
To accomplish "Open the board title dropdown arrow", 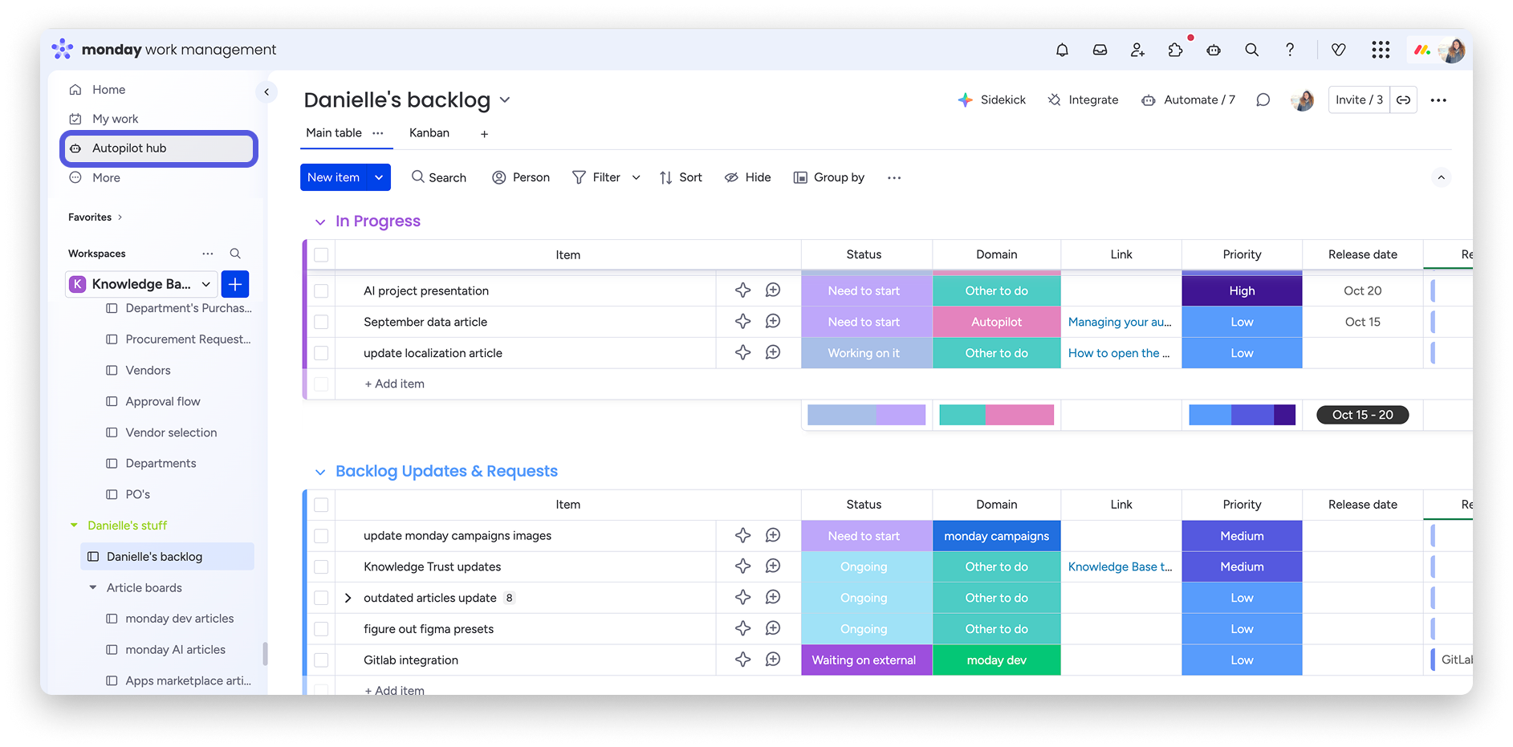I will [505, 100].
